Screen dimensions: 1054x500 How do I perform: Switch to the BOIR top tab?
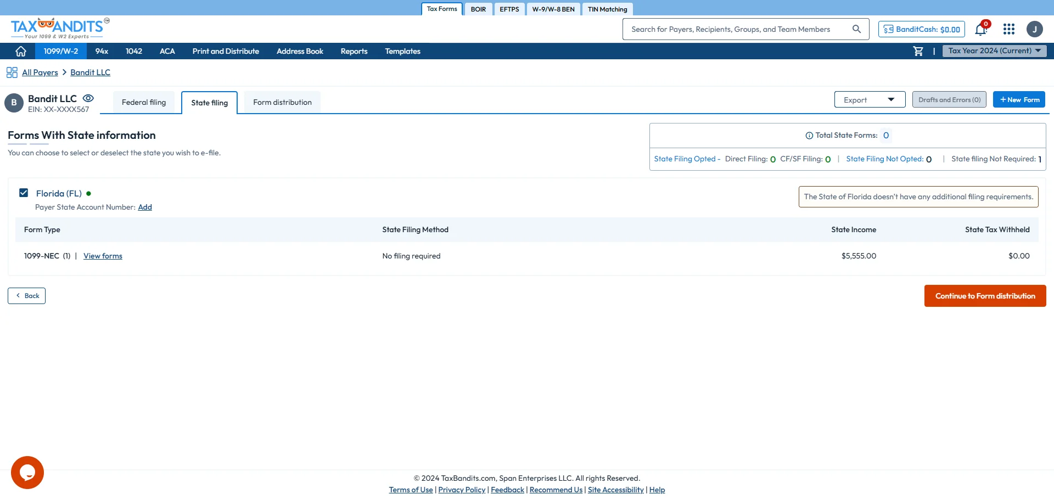[478, 9]
